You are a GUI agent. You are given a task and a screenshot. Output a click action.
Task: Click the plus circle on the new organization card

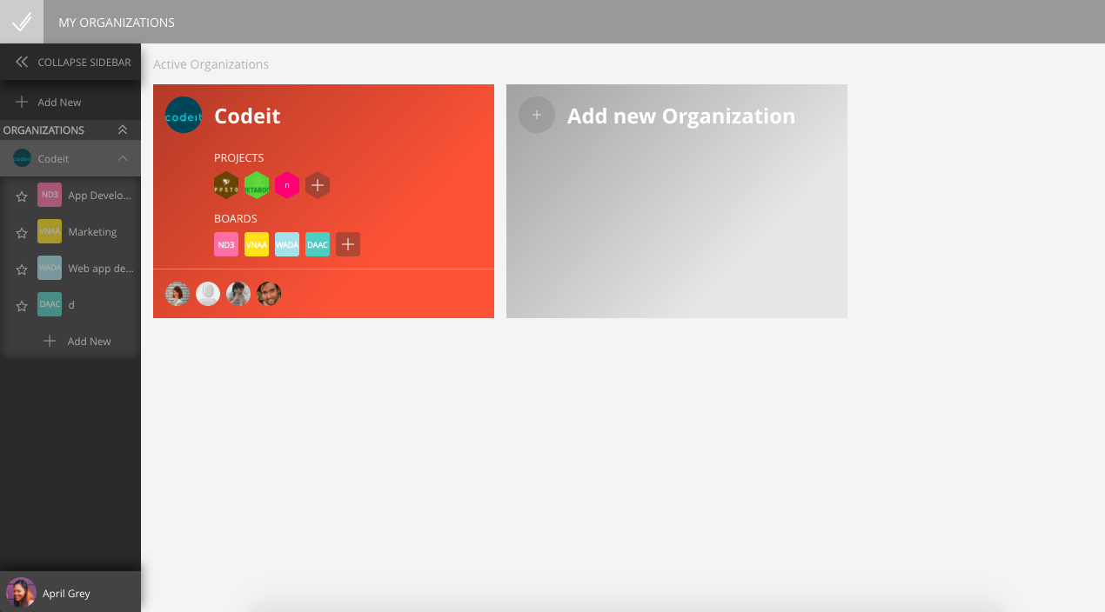click(x=537, y=115)
